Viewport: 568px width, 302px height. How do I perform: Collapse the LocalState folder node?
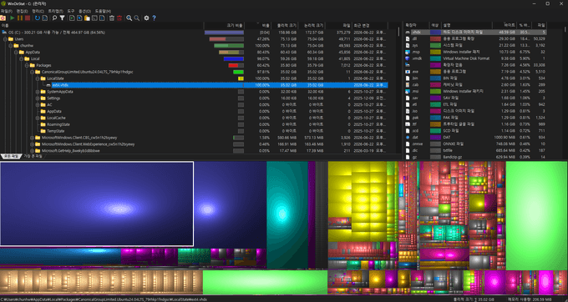(38, 78)
